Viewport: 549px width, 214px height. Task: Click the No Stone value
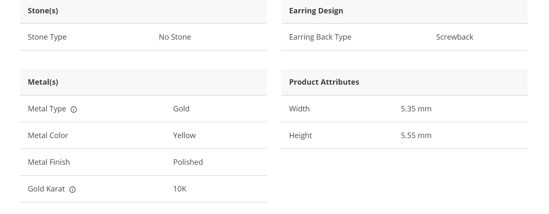(x=175, y=37)
